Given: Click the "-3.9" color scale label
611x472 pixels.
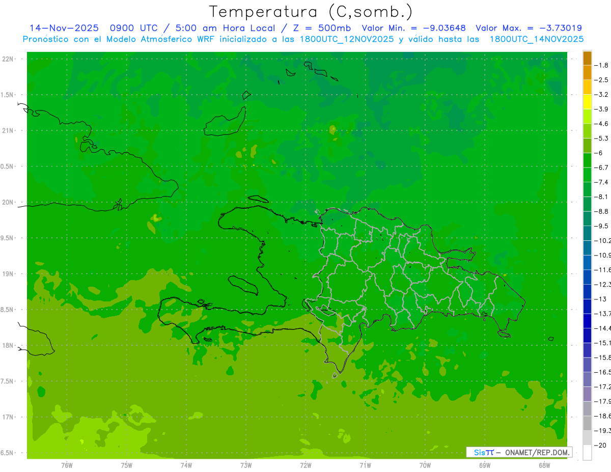Looking at the screenshot, I should 602,109.
